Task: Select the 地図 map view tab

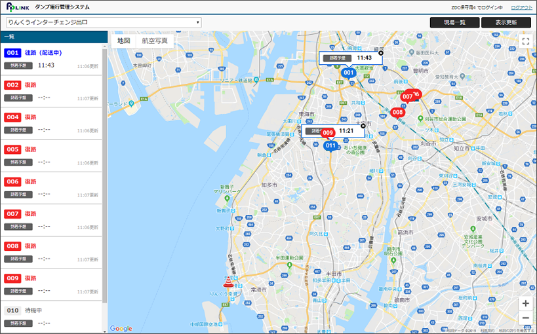Action: pyautogui.click(x=123, y=41)
